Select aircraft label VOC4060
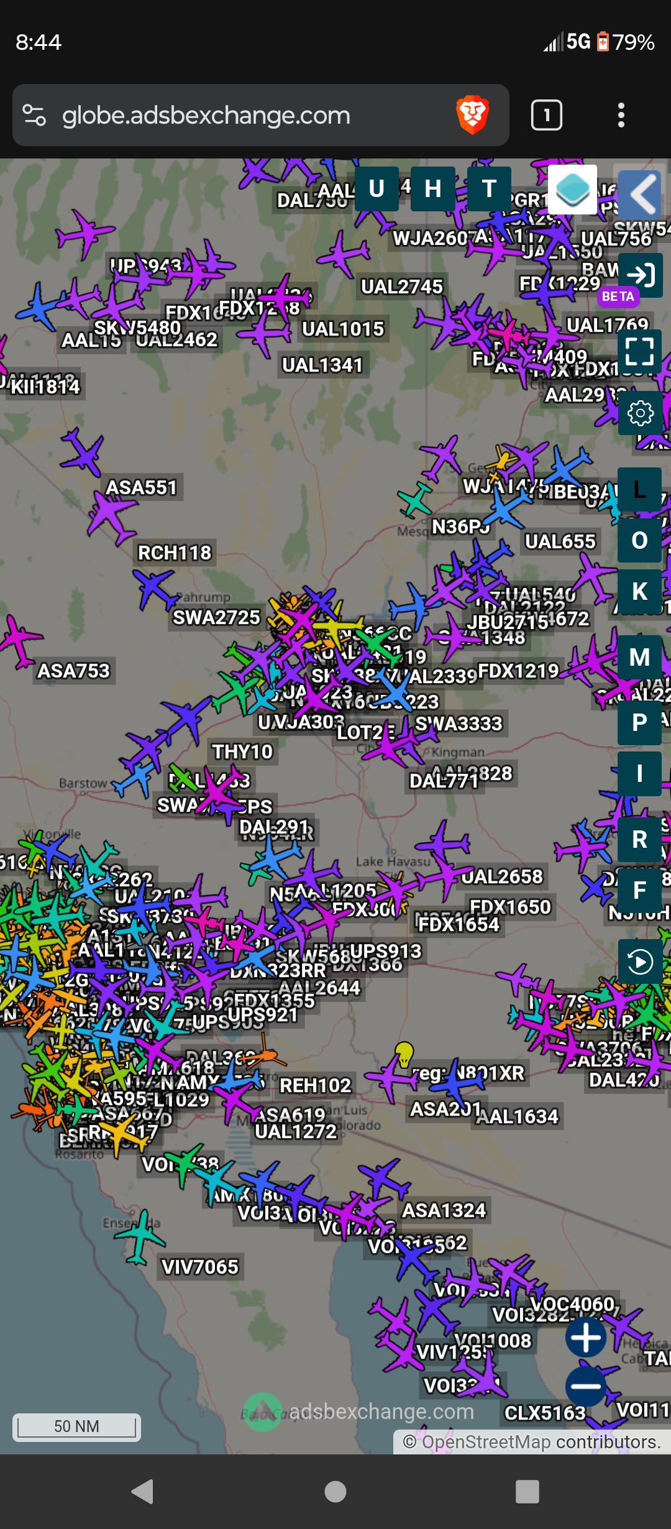Image resolution: width=671 pixels, height=1529 pixels. 572,1303
